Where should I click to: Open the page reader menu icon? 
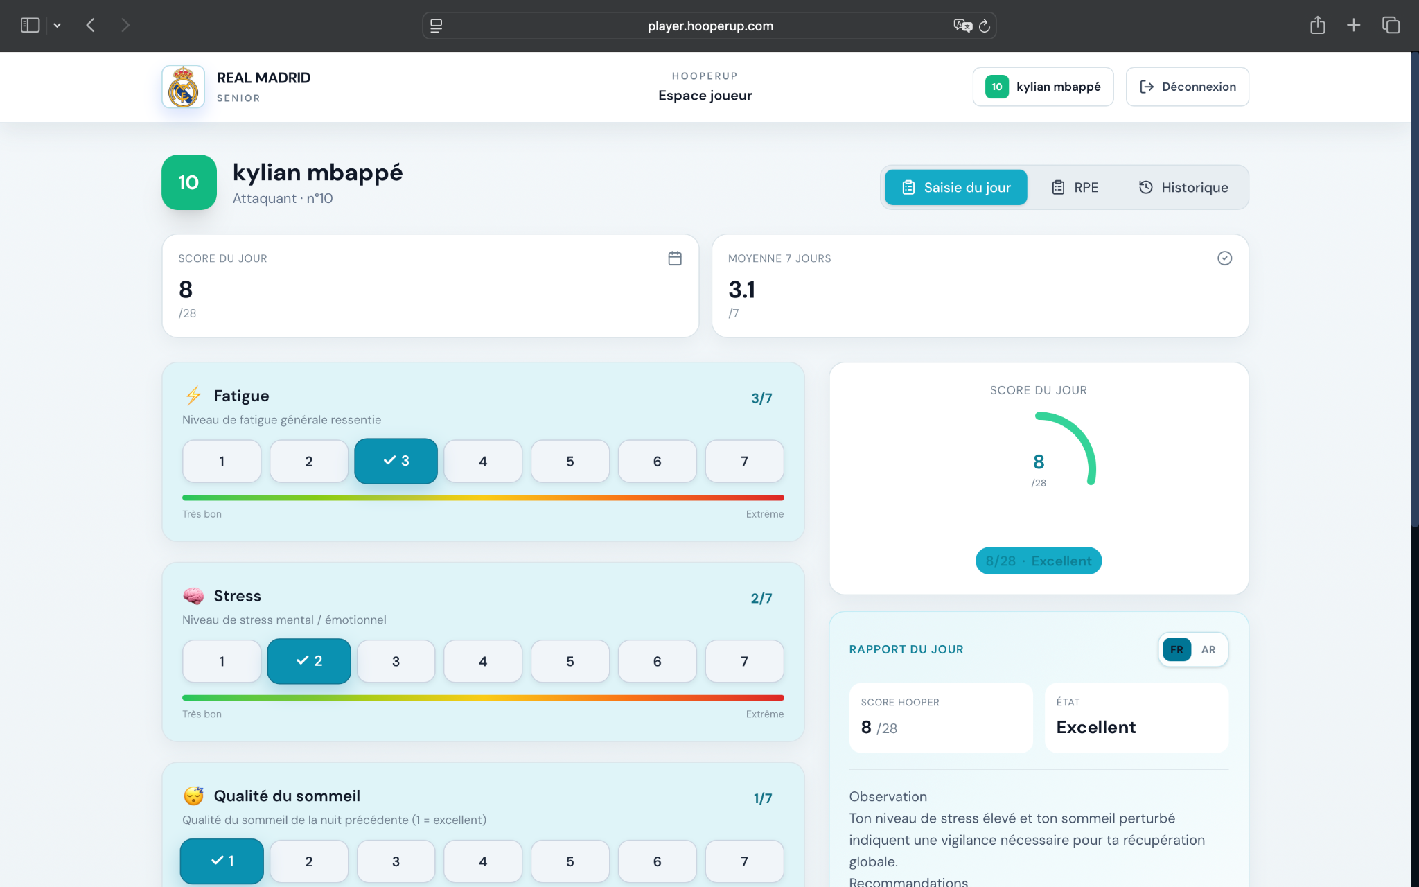[x=436, y=26]
